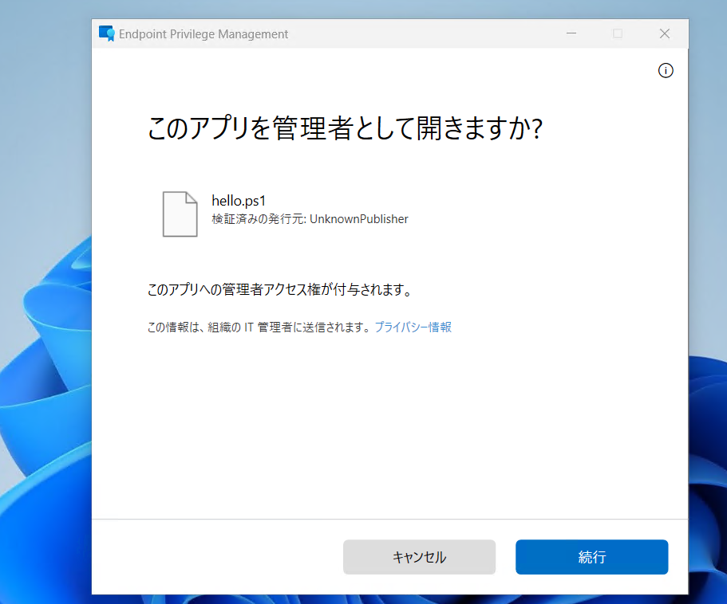Click the Endpoint Privilege Management title text

203,33
